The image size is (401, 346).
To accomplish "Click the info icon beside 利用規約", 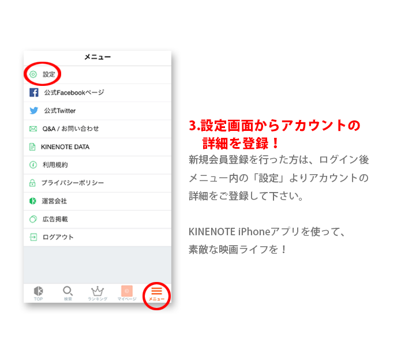I will [33, 165].
